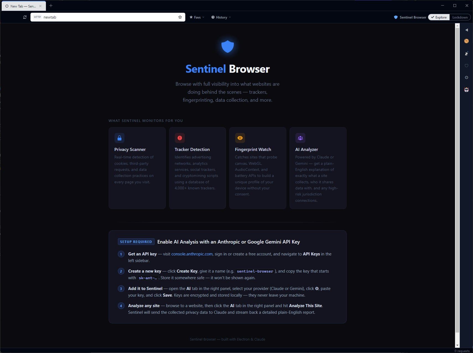This screenshot has width=473, height=353.
Task: Click the sk-ant-… code snippet
Action: point(148,278)
